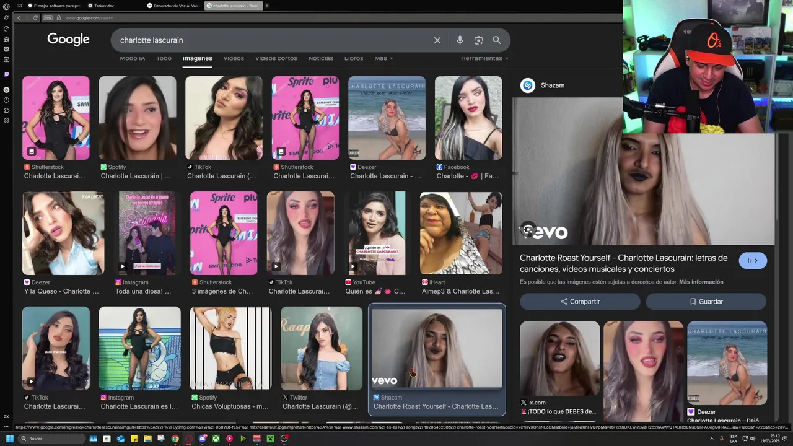Click the address bar URL
Screen dimensions: 793x446
[89, 18]
